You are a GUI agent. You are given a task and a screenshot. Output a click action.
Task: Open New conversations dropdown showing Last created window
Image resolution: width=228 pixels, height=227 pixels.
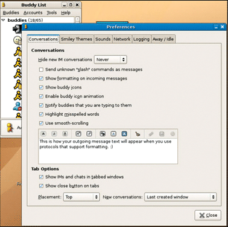(180, 197)
